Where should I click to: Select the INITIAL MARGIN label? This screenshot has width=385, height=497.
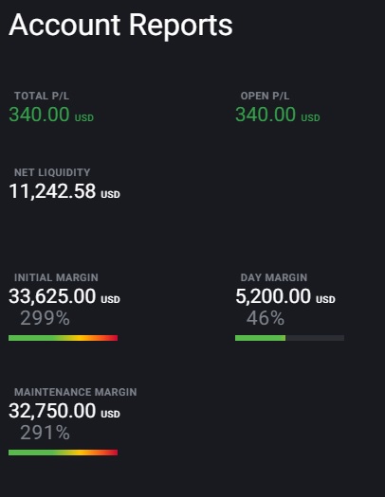coord(56,277)
